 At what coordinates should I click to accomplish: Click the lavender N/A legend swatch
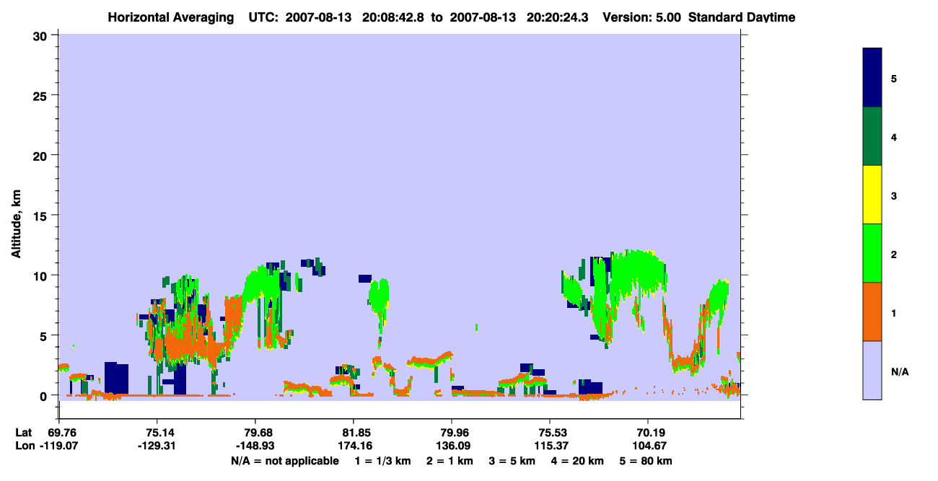(872, 370)
